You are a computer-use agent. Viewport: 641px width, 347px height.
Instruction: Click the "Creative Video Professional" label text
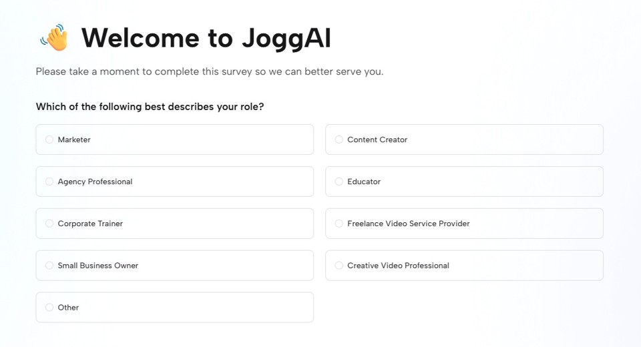coord(398,266)
